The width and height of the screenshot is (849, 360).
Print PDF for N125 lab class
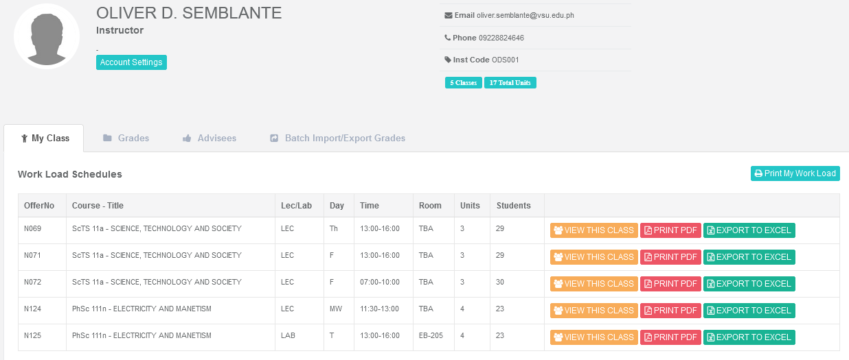pyautogui.click(x=670, y=337)
